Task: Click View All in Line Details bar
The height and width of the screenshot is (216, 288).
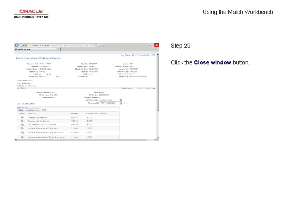Action: click(130, 88)
